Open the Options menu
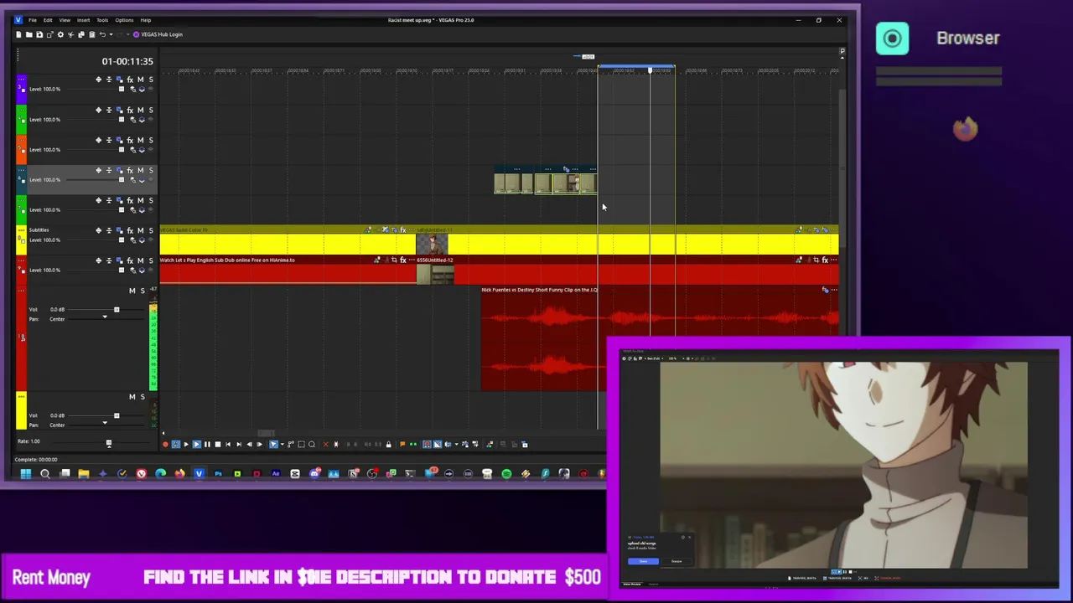The height and width of the screenshot is (603, 1073). 124,20
